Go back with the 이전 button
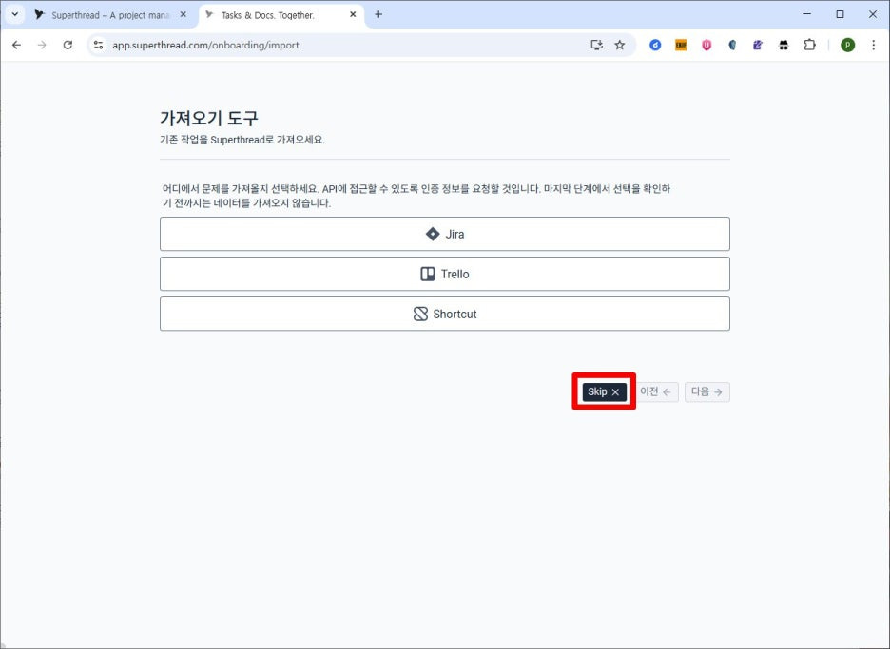The height and width of the screenshot is (649, 890). [655, 392]
